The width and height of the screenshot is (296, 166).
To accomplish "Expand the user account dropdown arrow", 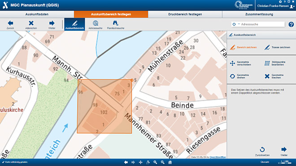I will coord(294,7).
